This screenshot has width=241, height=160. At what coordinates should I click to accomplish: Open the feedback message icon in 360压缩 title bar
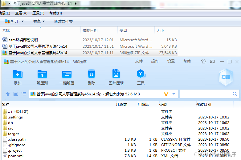pyautogui.click(x=212, y=62)
